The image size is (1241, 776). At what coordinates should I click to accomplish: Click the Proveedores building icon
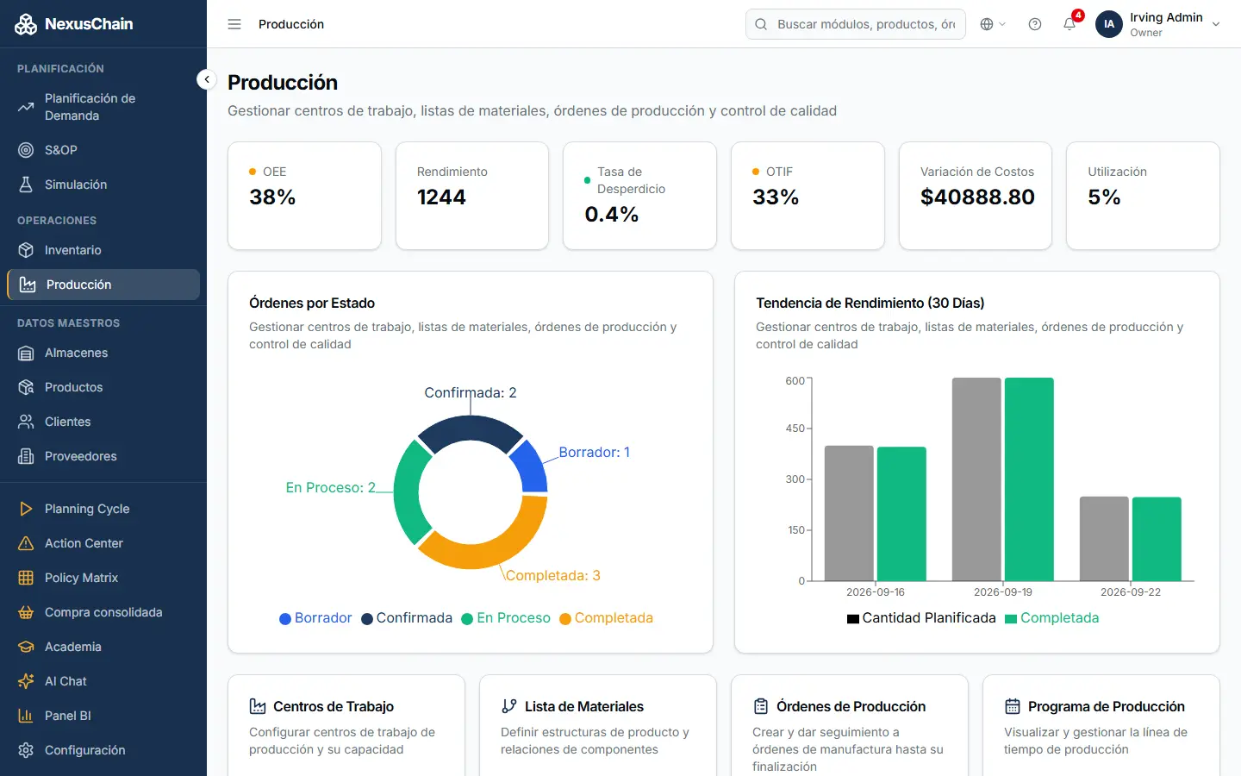[x=26, y=456]
